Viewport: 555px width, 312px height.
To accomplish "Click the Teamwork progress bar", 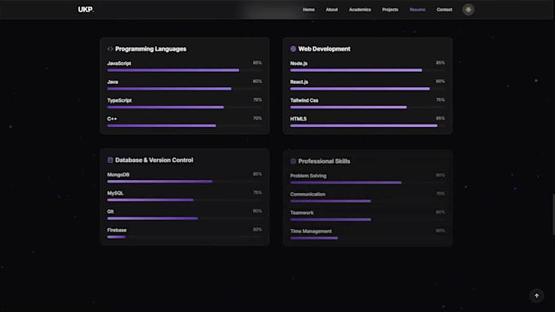I will (367, 220).
